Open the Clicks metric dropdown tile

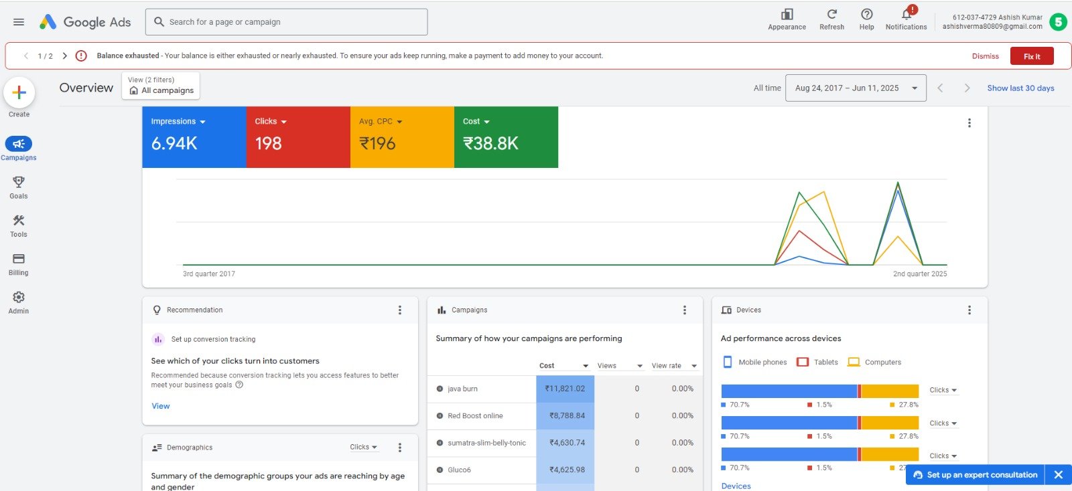click(271, 122)
